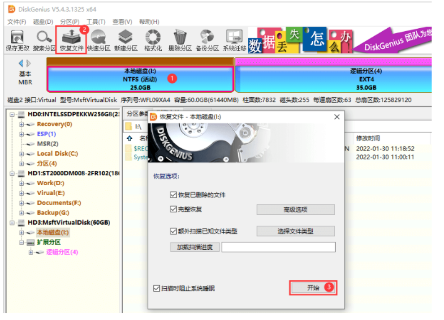444x320 pixels.
Task: Expand the ESP(1) partition node
Action: 21,134
